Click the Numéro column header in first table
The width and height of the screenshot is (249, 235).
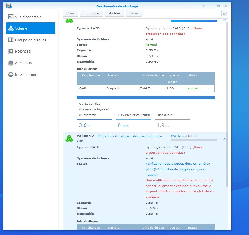(113, 75)
